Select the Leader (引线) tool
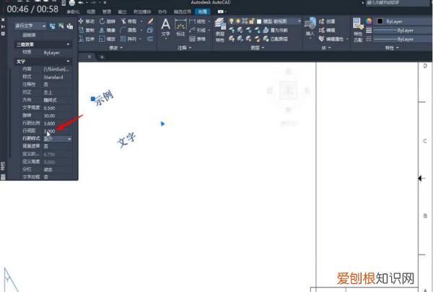The image size is (433, 292). tap(198, 30)
